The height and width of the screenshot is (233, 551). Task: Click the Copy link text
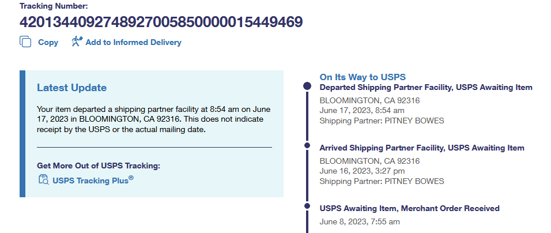pos(48,42)
